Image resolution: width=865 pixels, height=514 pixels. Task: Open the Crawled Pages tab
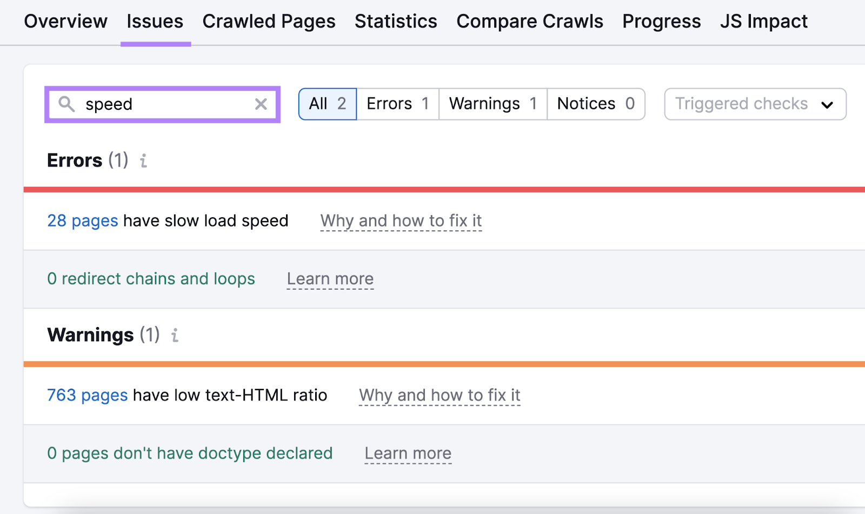point(269,22)
